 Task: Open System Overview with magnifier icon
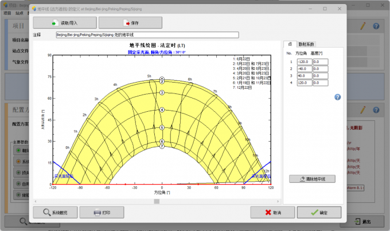(x=55, y=212)
